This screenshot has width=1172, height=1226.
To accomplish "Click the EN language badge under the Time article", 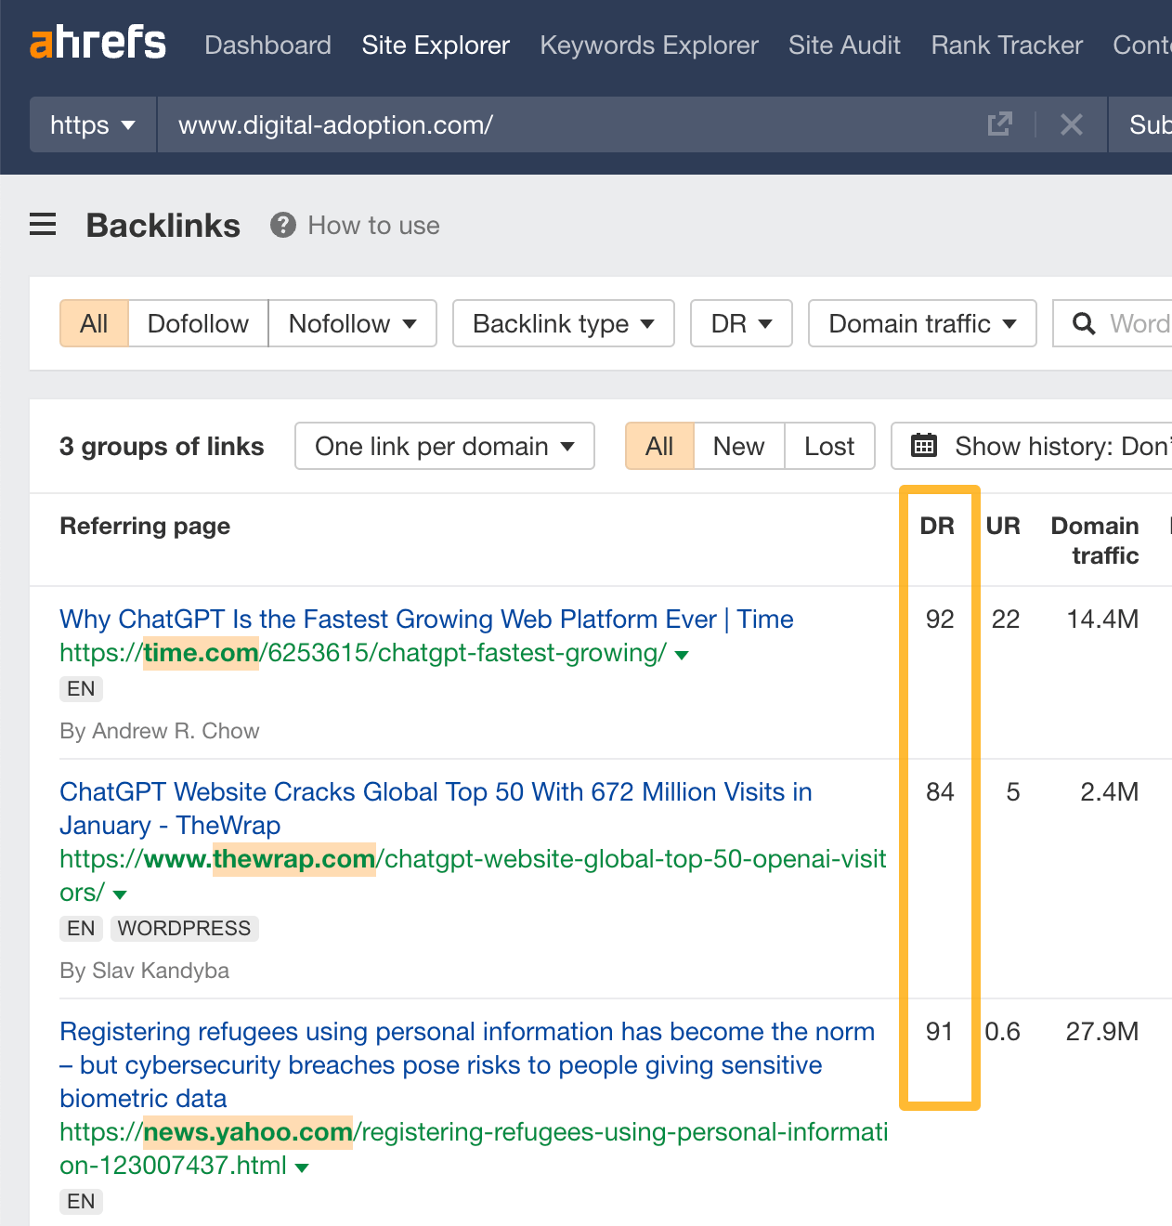I will pyautogui.click(x=81, y=688).
